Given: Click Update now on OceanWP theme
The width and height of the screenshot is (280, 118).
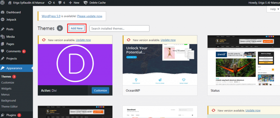Looking at the screenshot, I should 168,40.
